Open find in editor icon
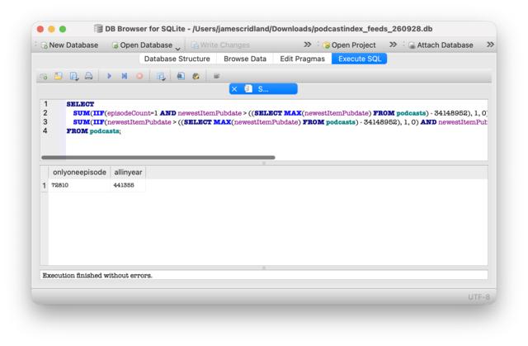528x346 pixels. (x=181, y=76)
